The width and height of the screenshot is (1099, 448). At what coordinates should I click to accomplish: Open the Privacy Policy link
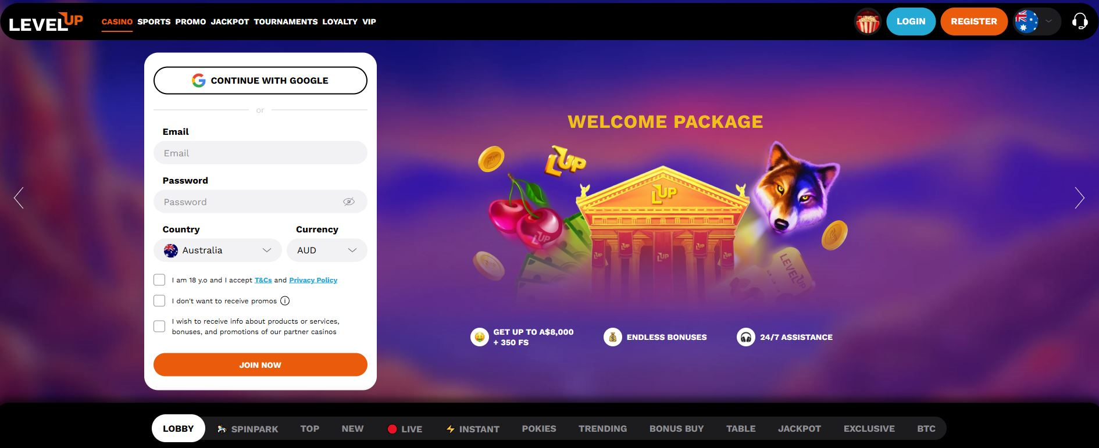point(313,280)
